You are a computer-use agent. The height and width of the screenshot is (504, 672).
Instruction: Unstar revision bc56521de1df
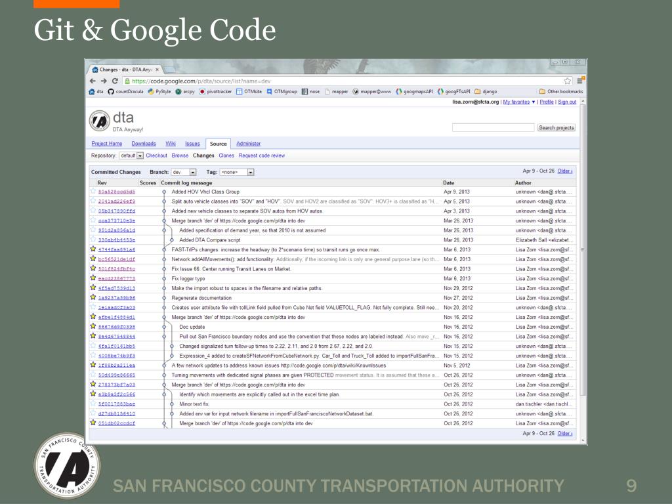93,259
